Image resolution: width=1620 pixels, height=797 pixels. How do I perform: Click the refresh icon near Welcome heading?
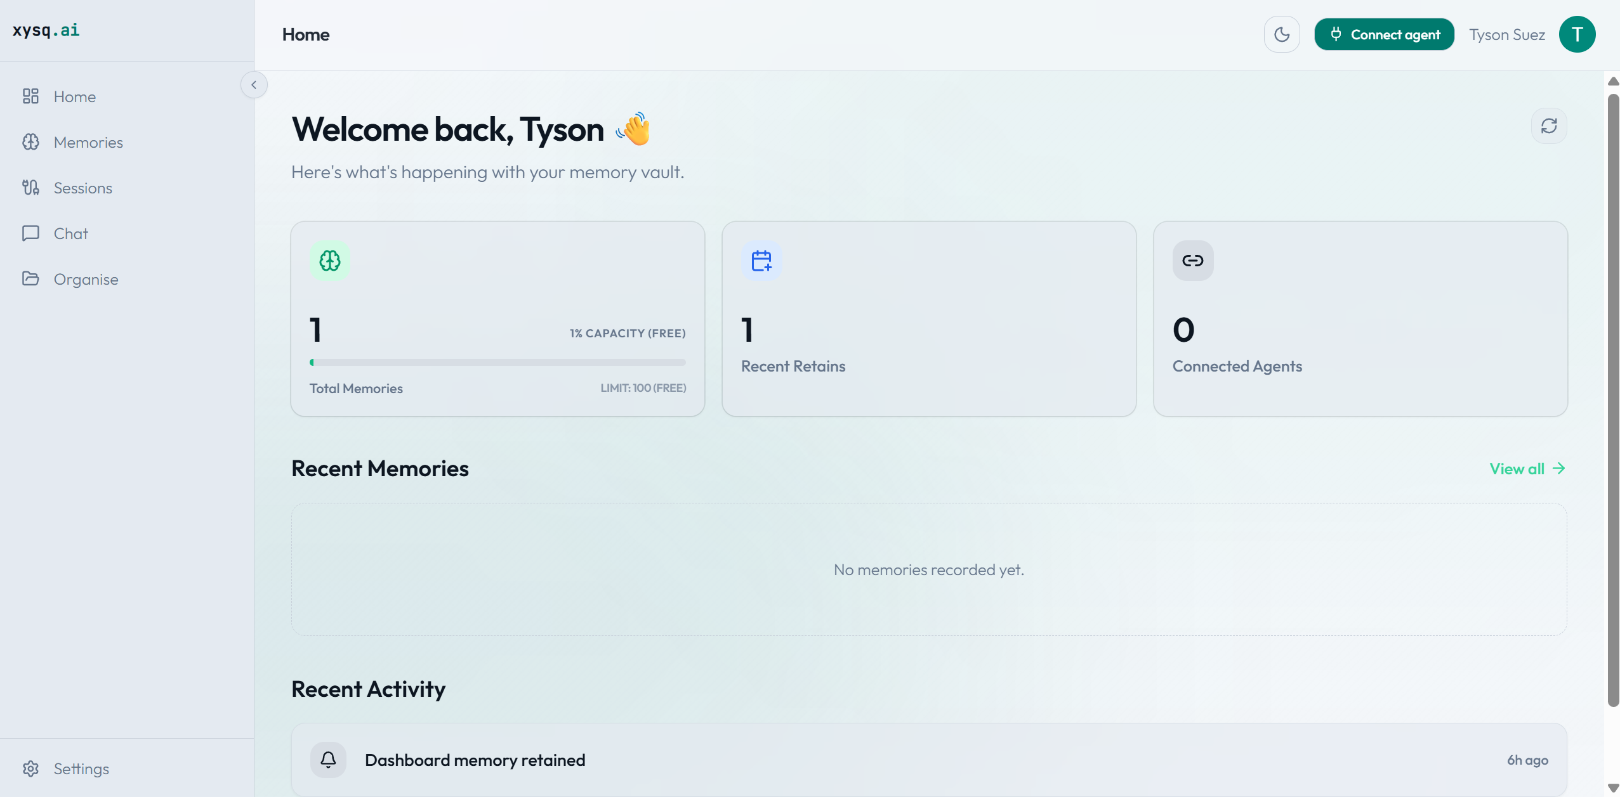click(1548, 126)
